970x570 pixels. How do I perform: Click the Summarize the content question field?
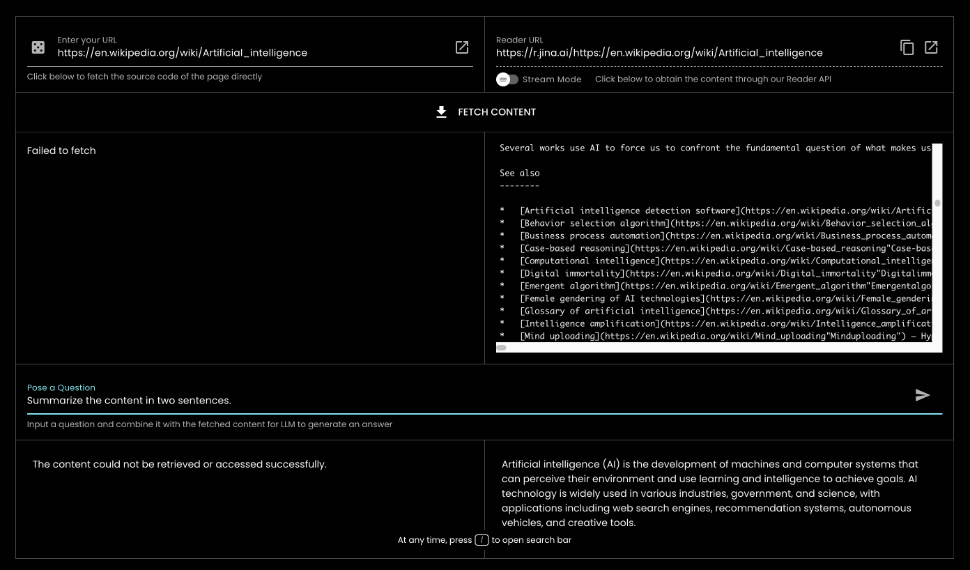[x=129, y=401]
